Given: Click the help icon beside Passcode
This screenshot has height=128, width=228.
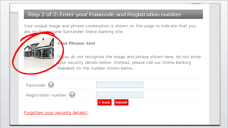Looking at the screenshot, I should [x=51, y=85].
